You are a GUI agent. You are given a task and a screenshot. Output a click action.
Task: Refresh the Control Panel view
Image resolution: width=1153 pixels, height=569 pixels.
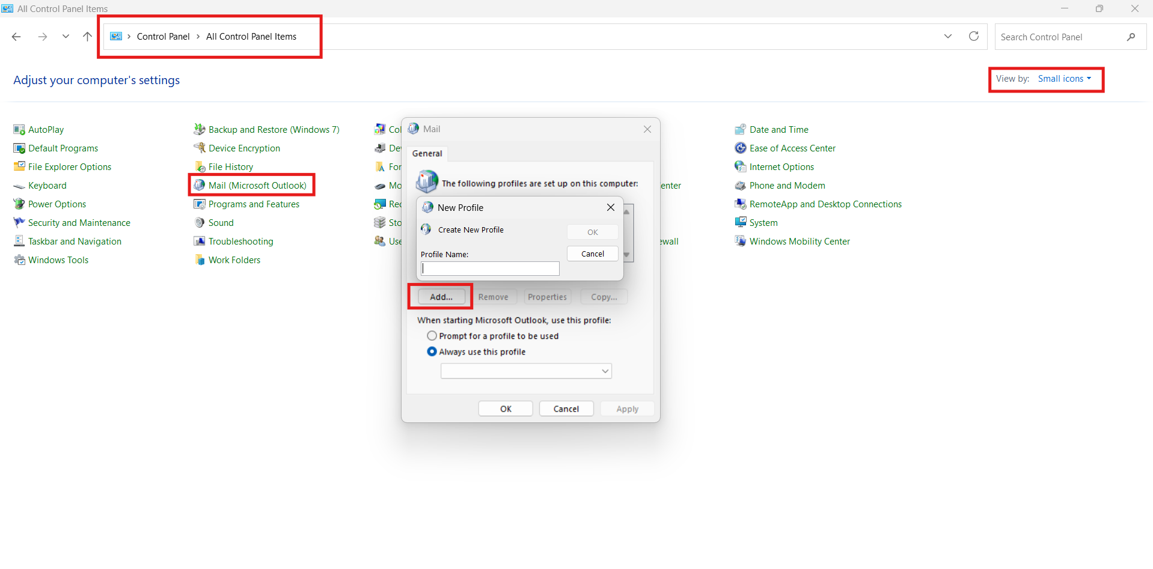coord(973,36)
